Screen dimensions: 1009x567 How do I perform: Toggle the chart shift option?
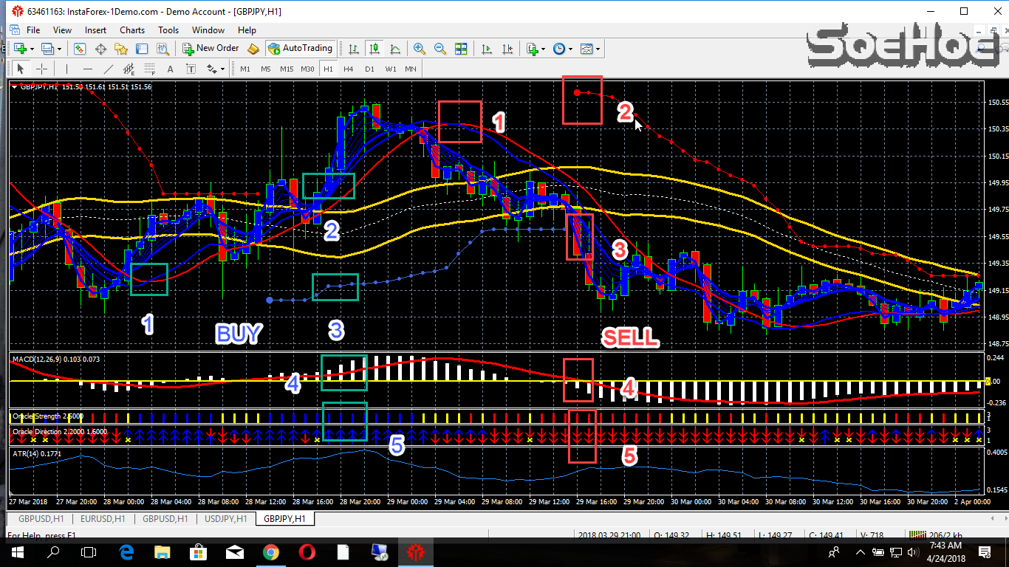tap(506, 49)
